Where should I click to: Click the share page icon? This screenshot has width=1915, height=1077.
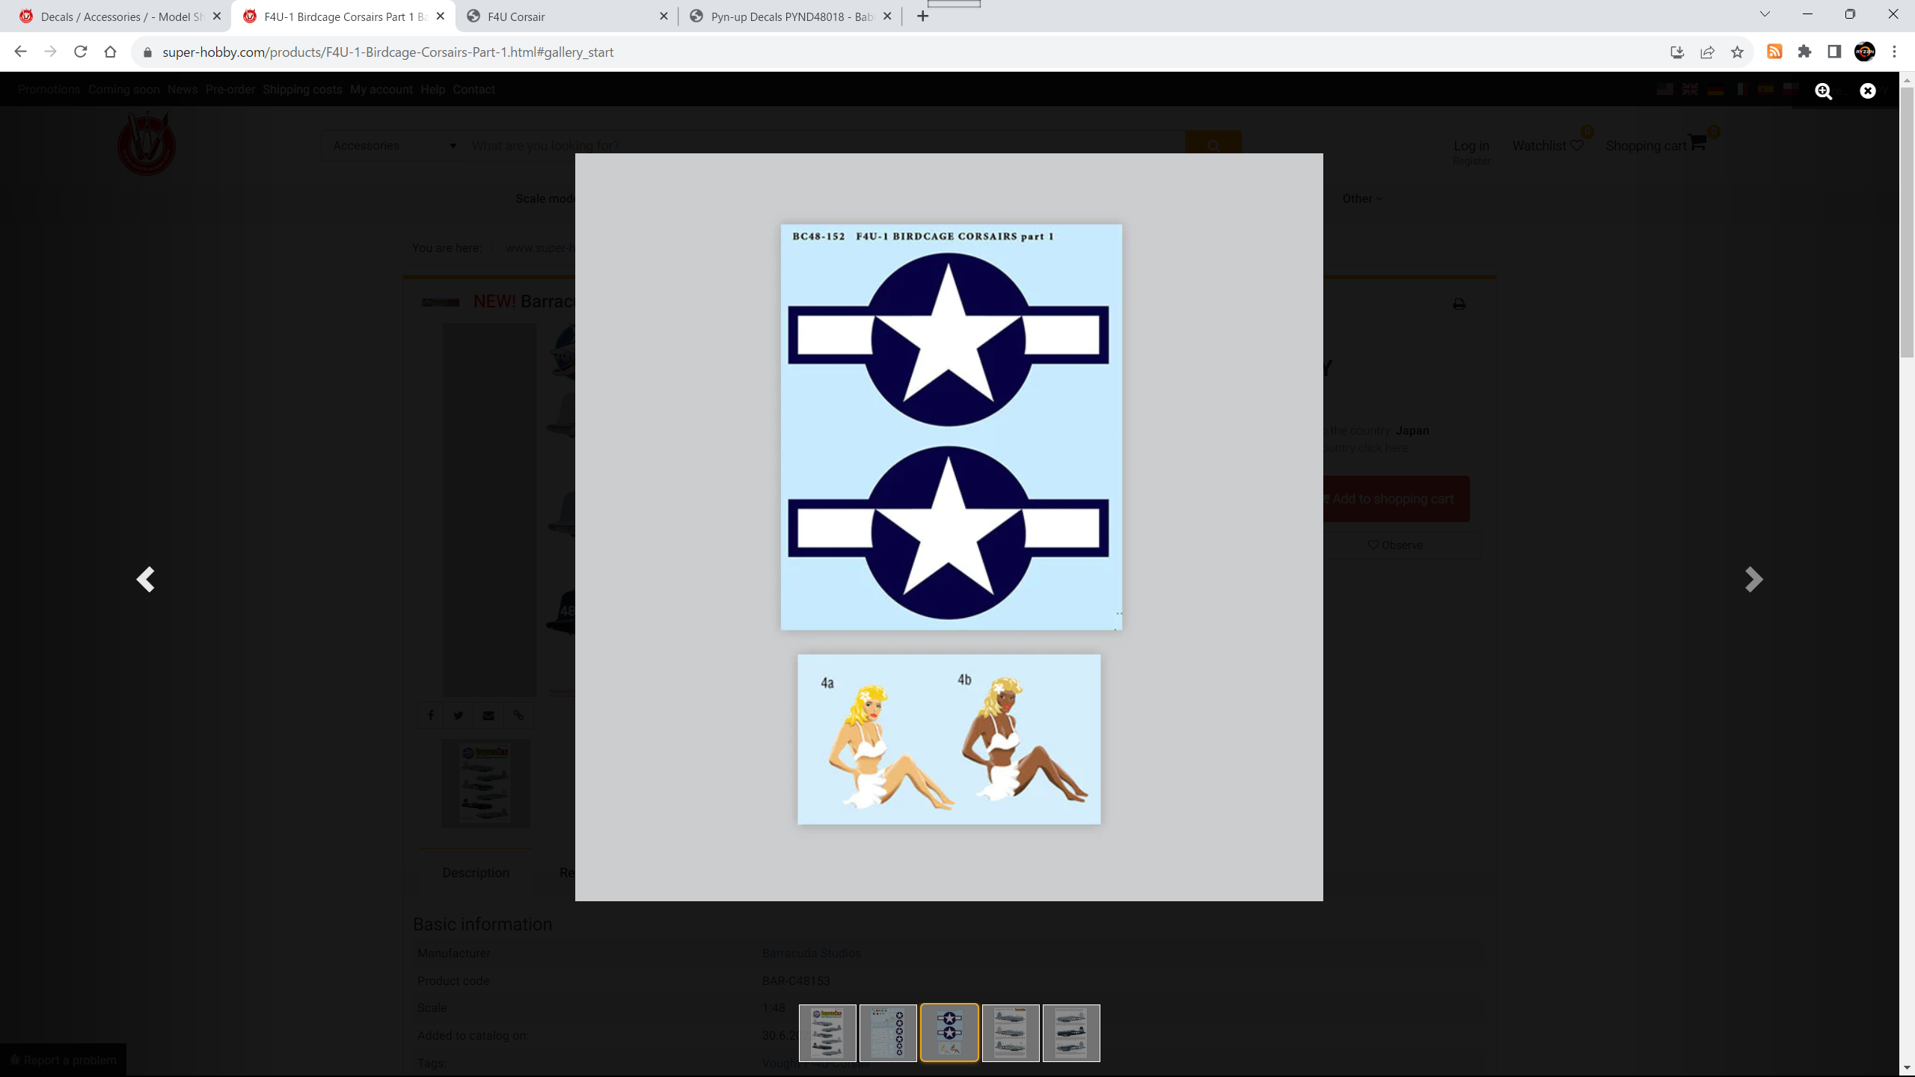(x=1707, y=52)
